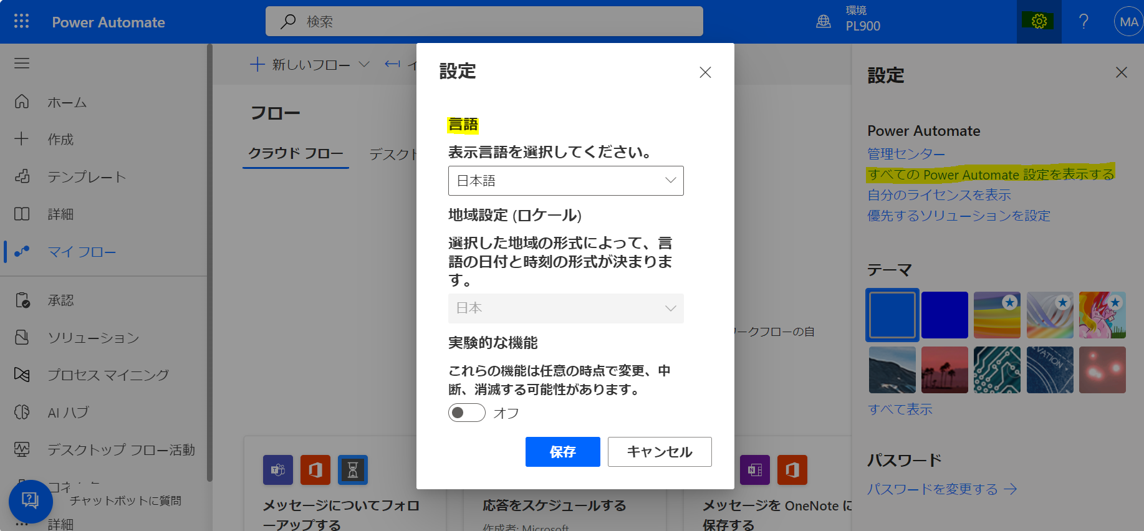Open the 管理センター link
The height and width of the screenshot is (531, 1144).
pyautogui.click(x=906, y=153)
